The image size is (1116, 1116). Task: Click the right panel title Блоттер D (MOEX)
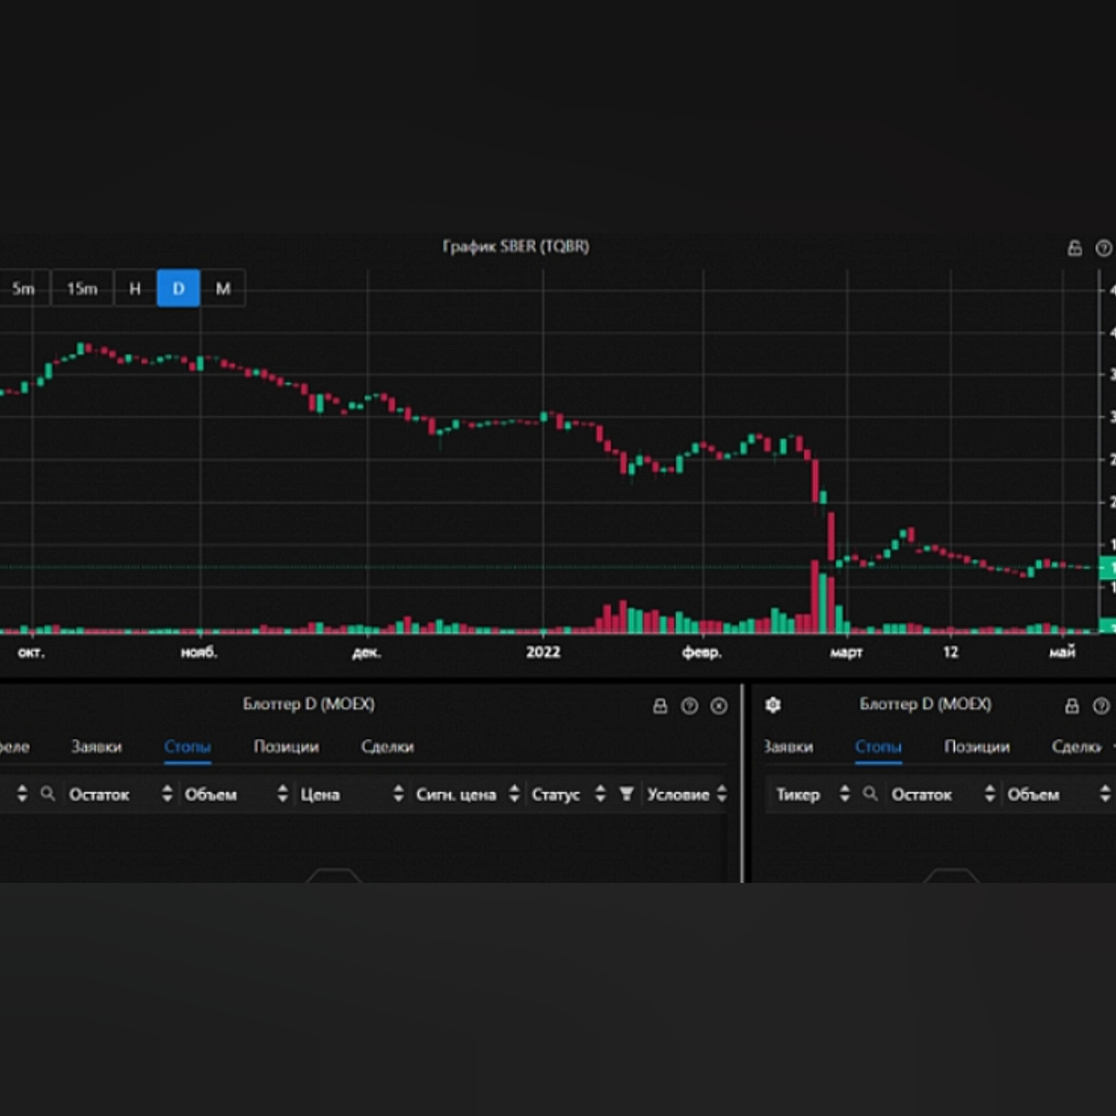click(925, 704)
